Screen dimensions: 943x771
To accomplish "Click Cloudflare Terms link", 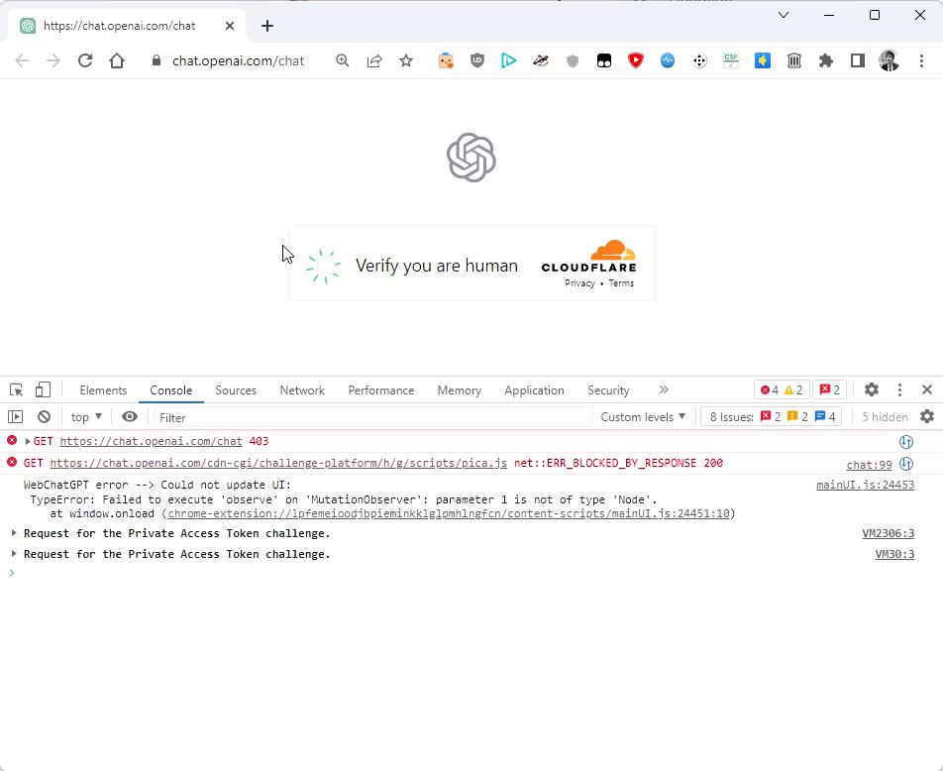I will (x=621, y=283).
